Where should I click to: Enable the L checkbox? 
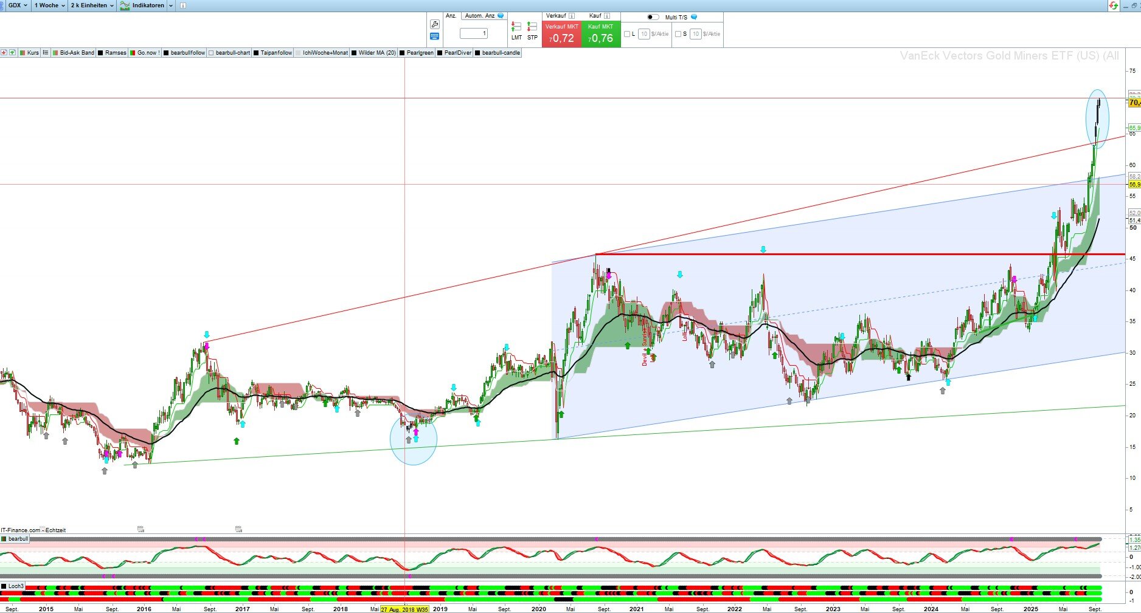(627, 34)
